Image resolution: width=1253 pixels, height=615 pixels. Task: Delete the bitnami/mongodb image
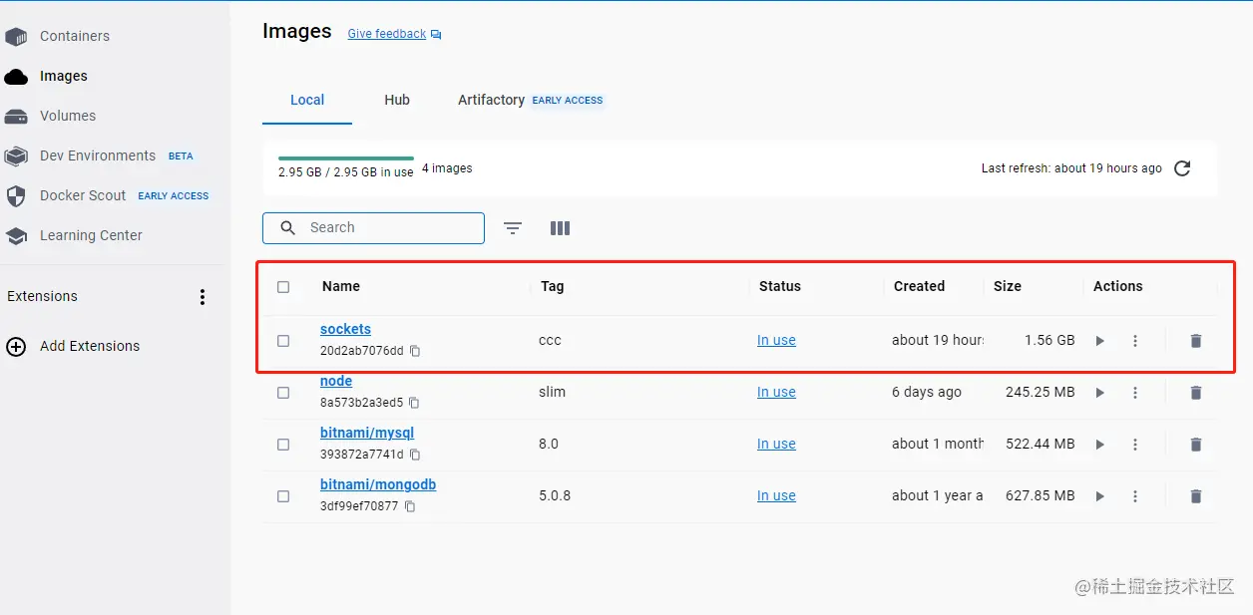coord(1196,496)
